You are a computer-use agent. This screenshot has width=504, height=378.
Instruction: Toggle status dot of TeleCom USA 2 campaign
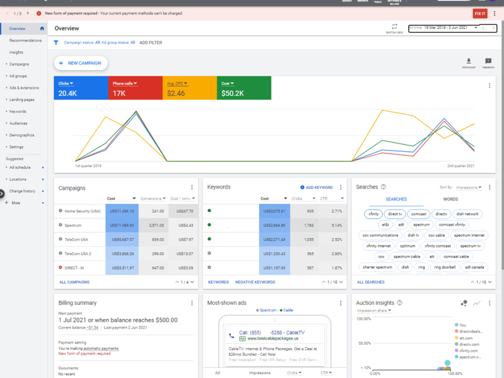60,254
